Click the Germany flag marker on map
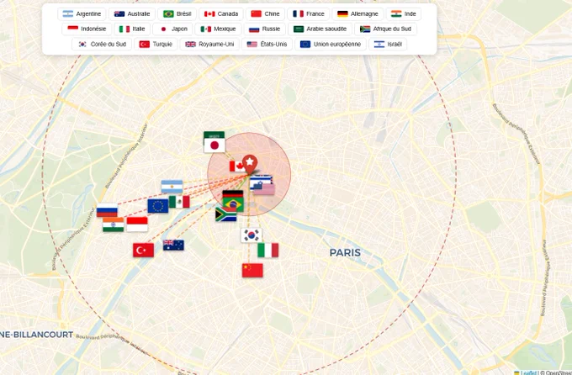Screen dimensions: 572x375 233,194
